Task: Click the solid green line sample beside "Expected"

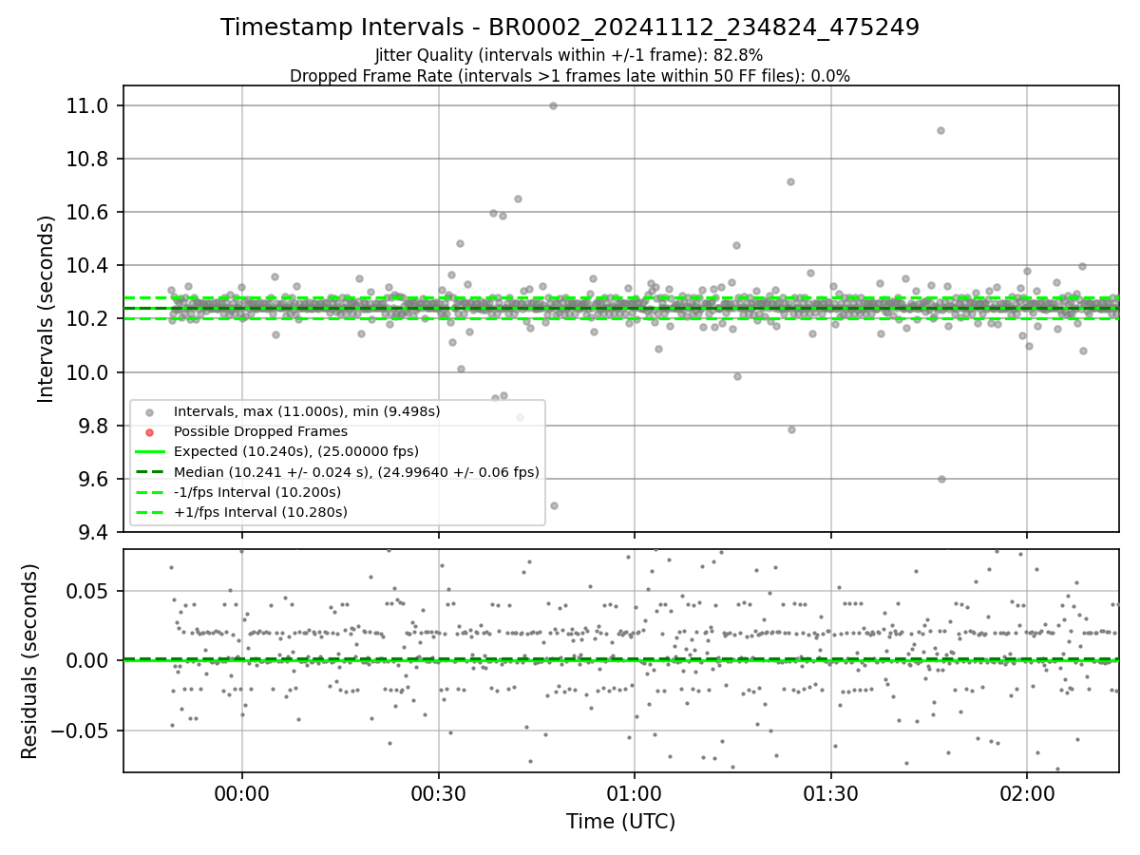Action: (x=149, y=451)
